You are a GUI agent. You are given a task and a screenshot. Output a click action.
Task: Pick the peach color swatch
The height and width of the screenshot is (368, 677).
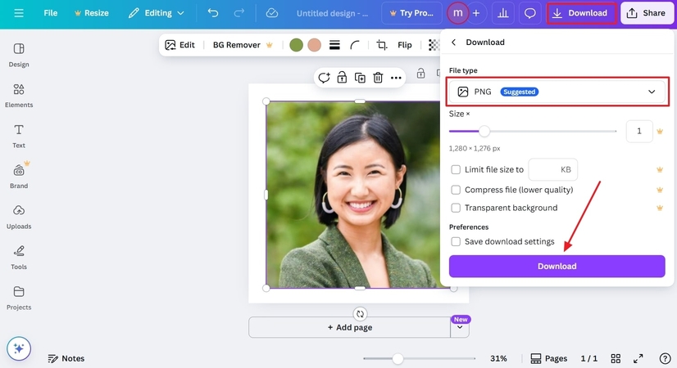coord(315,45)
